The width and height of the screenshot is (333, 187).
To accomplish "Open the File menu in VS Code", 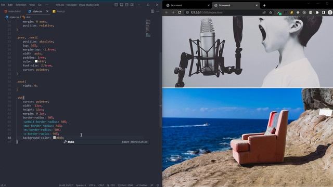I will point(3,5).
